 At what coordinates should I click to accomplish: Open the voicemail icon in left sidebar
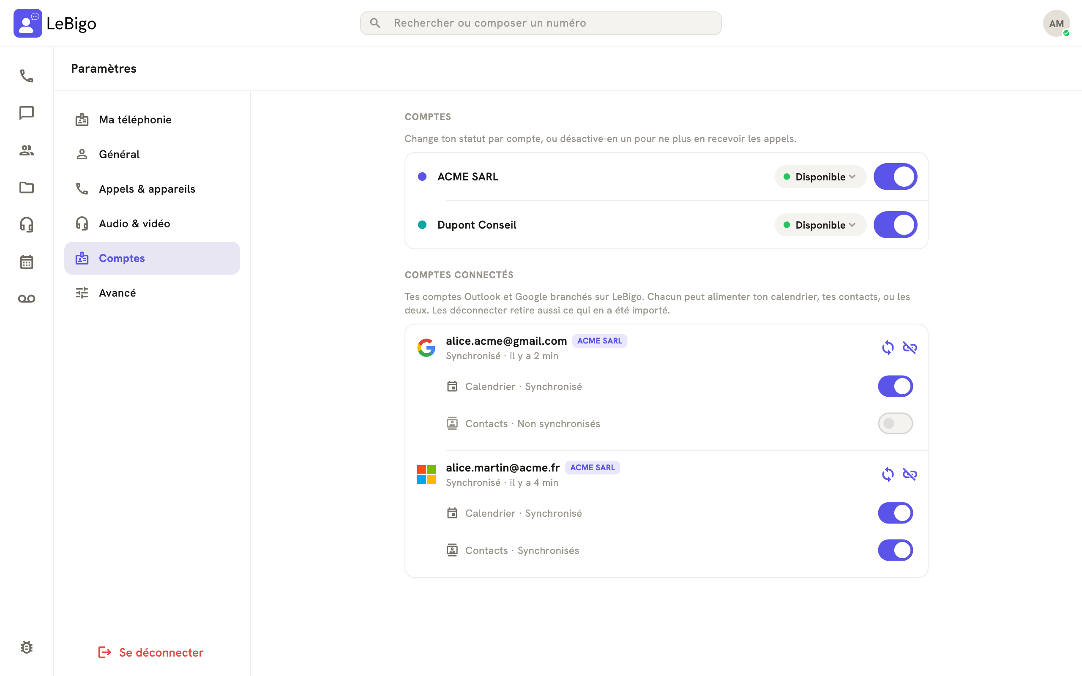(x=26, y=299)
